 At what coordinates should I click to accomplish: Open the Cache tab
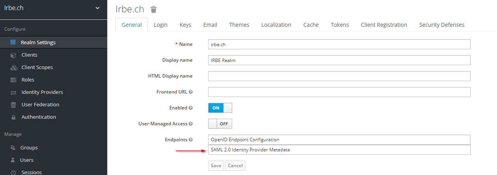311,25
